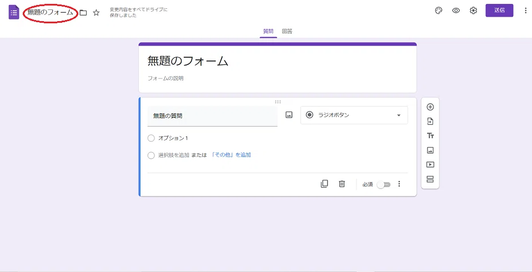Add title and description from sidebar
The image size is (532, 272).
coord(430,135)
